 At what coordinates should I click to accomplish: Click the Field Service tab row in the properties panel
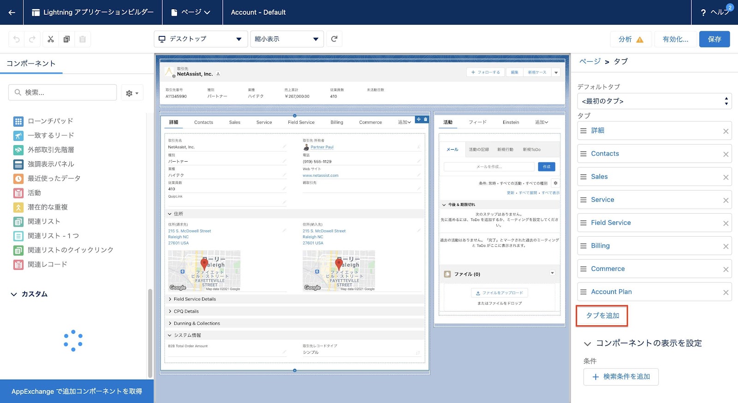point(654,223)
